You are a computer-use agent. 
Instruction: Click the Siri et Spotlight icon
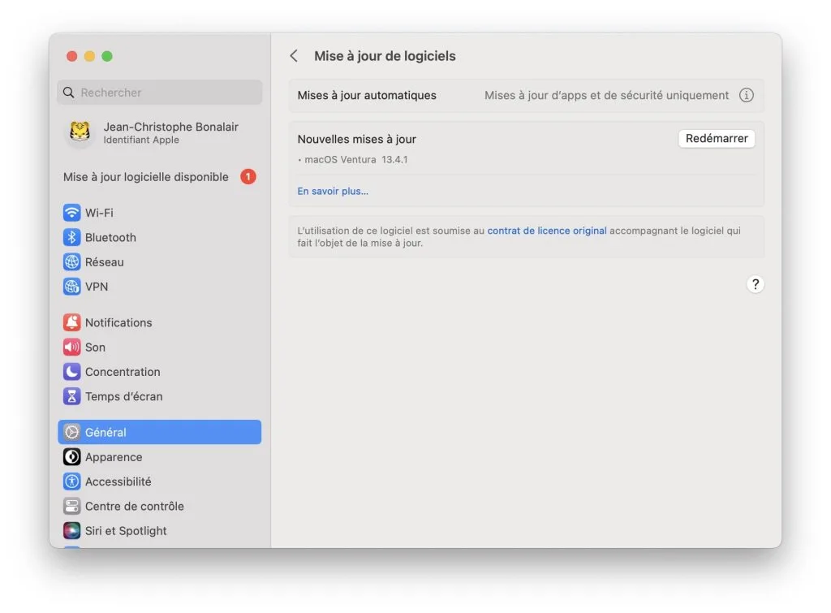(71, 531)
